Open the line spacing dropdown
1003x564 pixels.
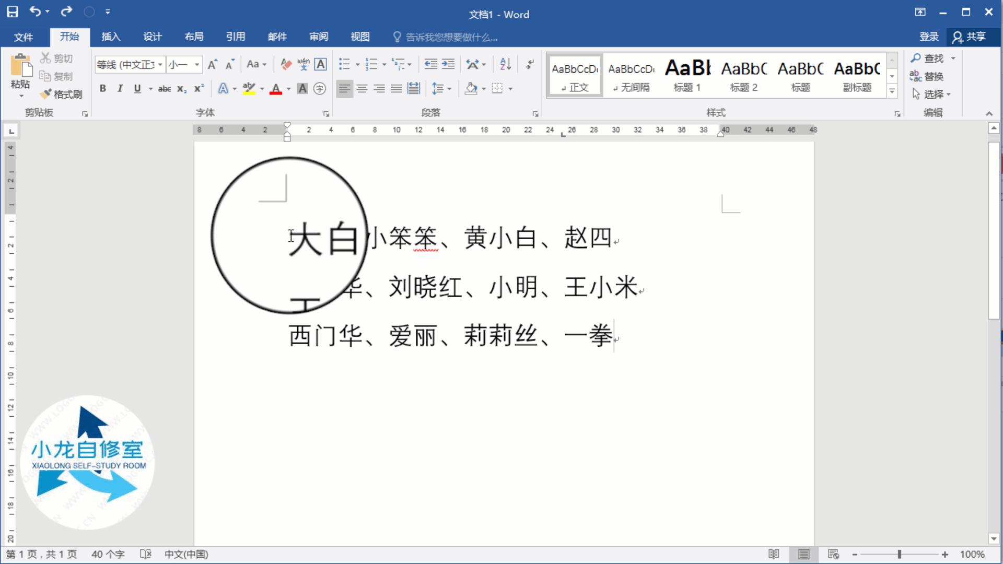pyautogui.click(x=441, y=89)
